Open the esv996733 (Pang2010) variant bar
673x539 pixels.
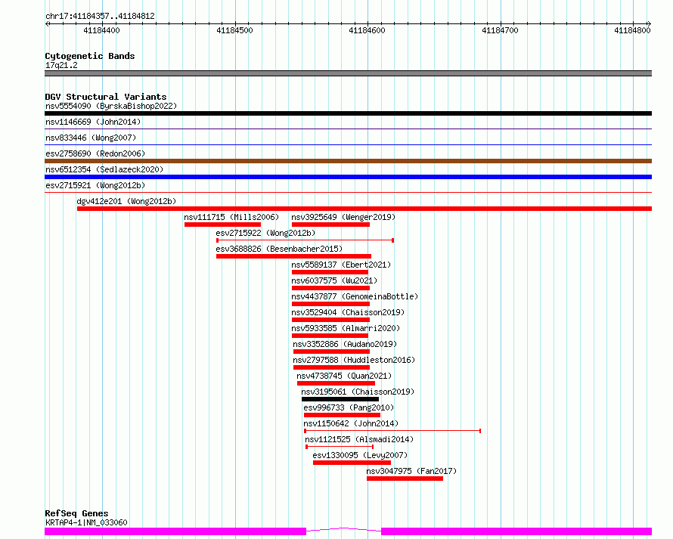click(342, 415)
